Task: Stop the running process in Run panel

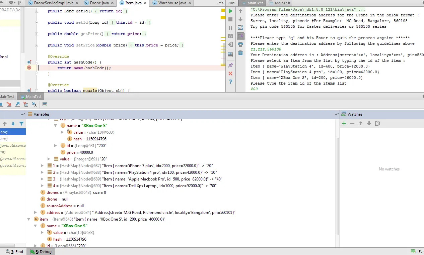Action: pyautogui.click(x=230, y=19)
